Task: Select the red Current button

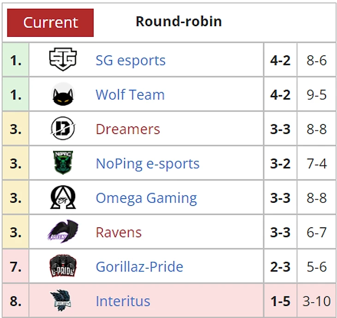Action: click(50, 22)
